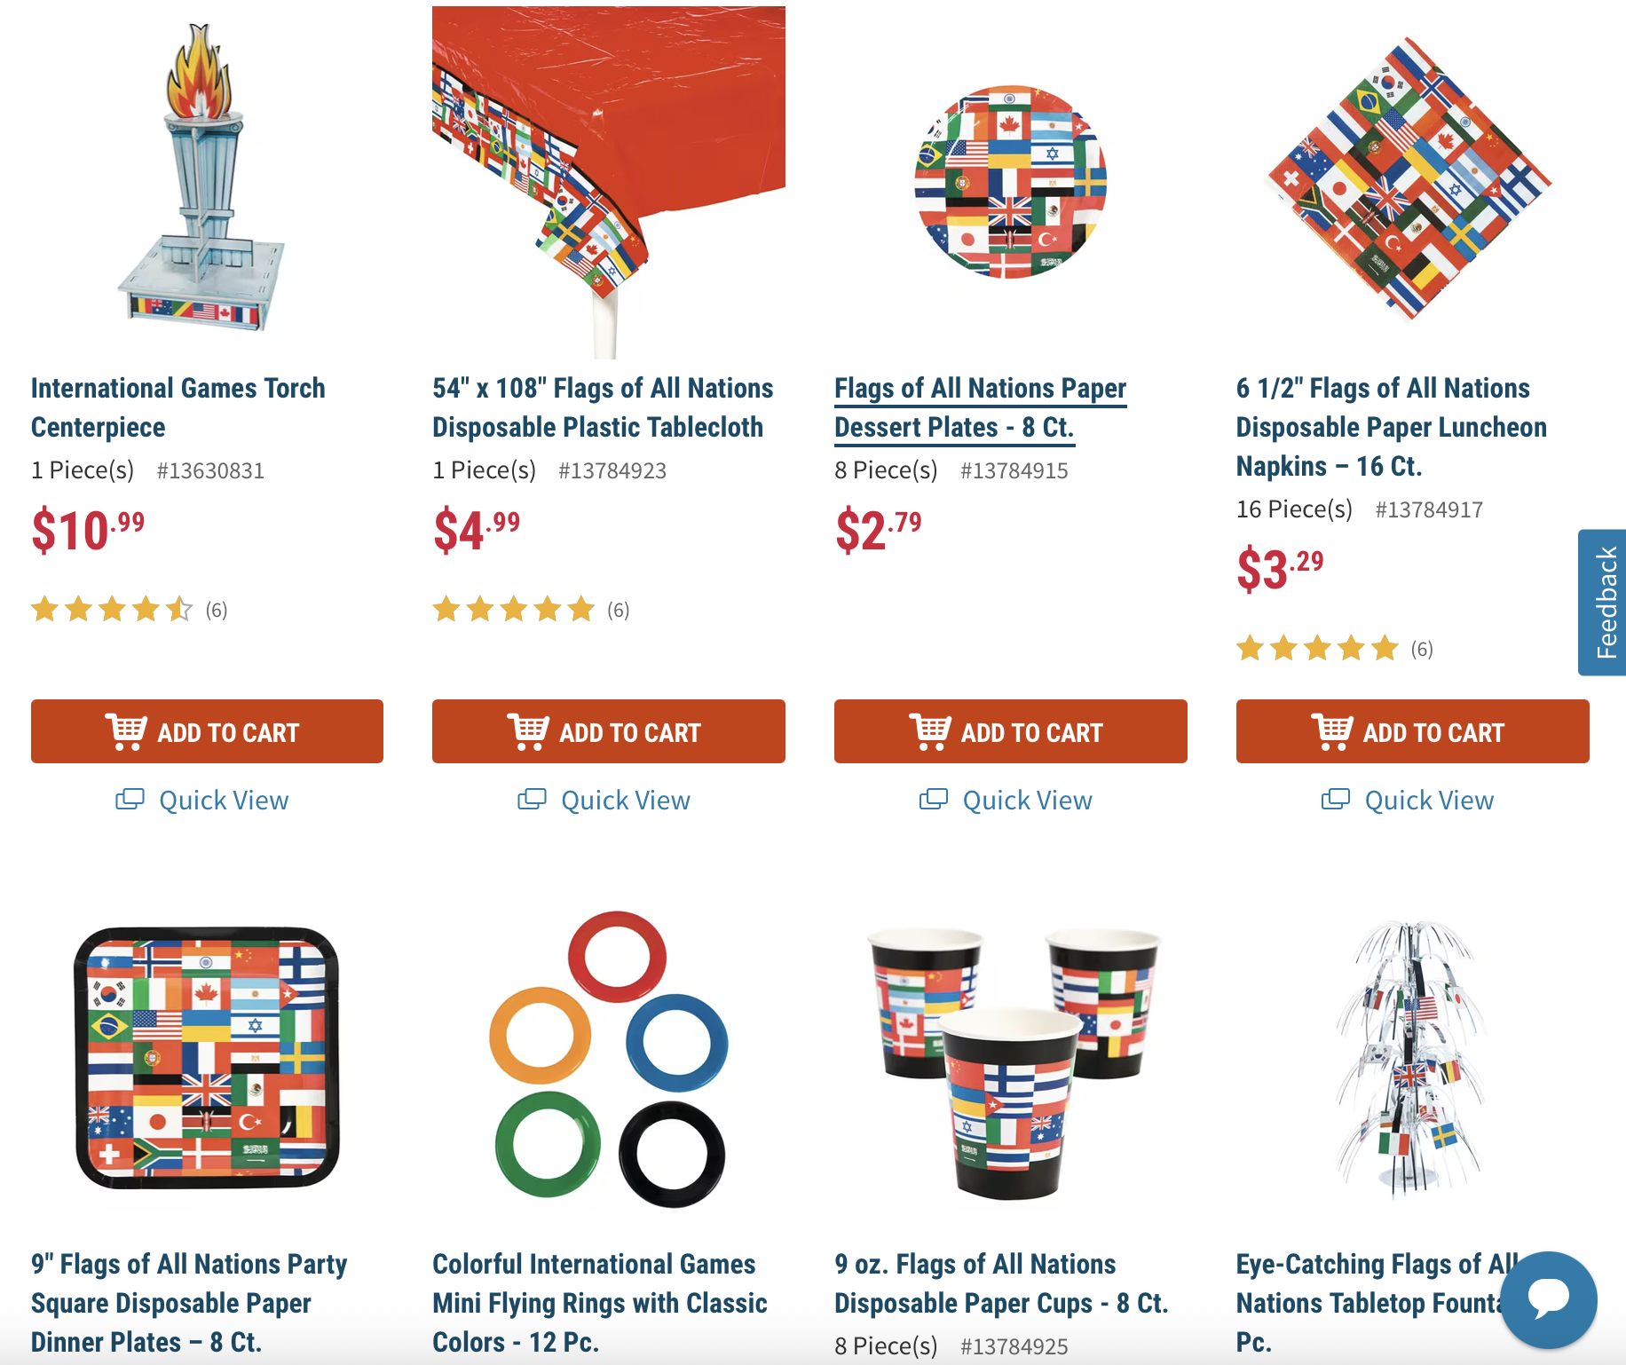This screenshot has height=1365, width=1626.
Task: Add Flags of All Nations Tablecloth to cart
Action: coord(609,731)
